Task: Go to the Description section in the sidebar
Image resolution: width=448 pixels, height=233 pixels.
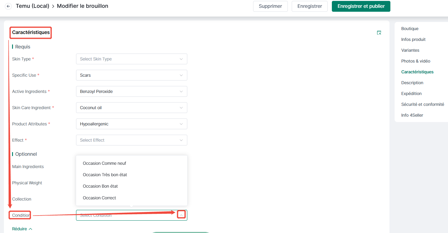Action: tap(412, 83)
